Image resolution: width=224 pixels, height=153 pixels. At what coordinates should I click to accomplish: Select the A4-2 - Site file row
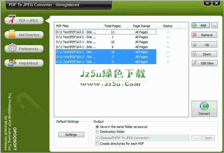pyautogui.click(x=106, y=37)
